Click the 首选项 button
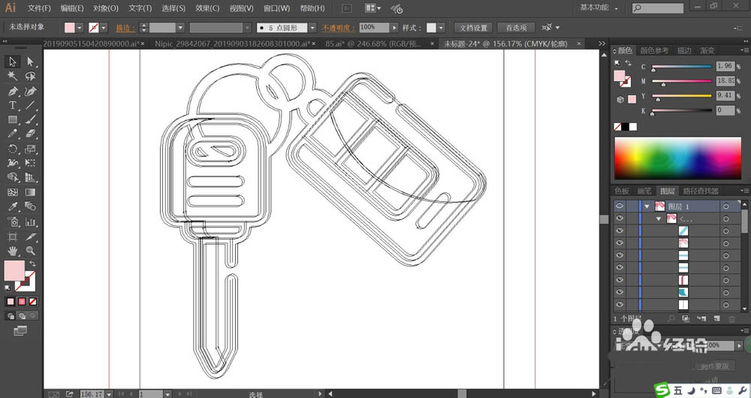The height and width of the screenshot is (398, 751). coord(515,28)
